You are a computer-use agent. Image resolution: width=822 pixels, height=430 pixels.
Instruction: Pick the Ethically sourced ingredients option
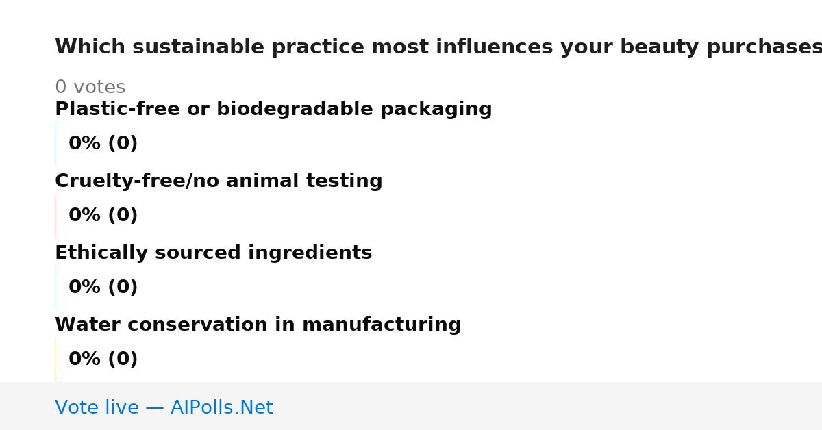pos(213,253)
